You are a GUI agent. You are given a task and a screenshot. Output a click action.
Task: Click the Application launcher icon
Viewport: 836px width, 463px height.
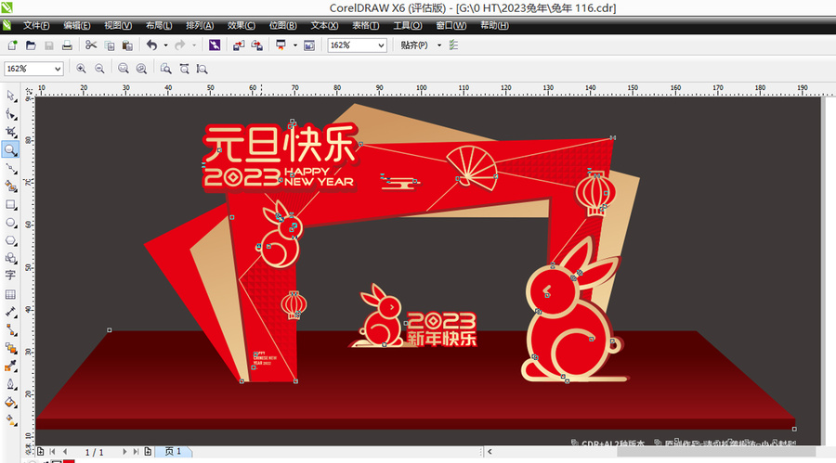[x=281, y=45]
